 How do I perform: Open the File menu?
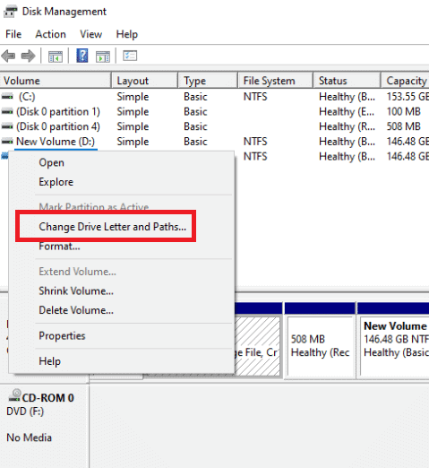[x=13, y=34]
